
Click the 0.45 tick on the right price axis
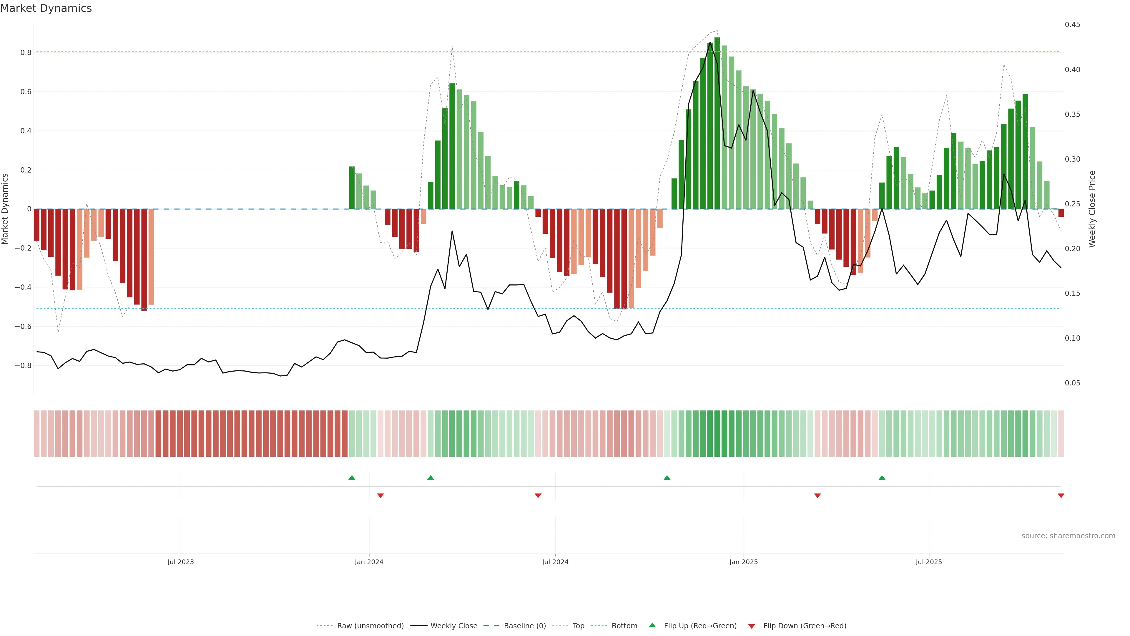point(1073,24)
